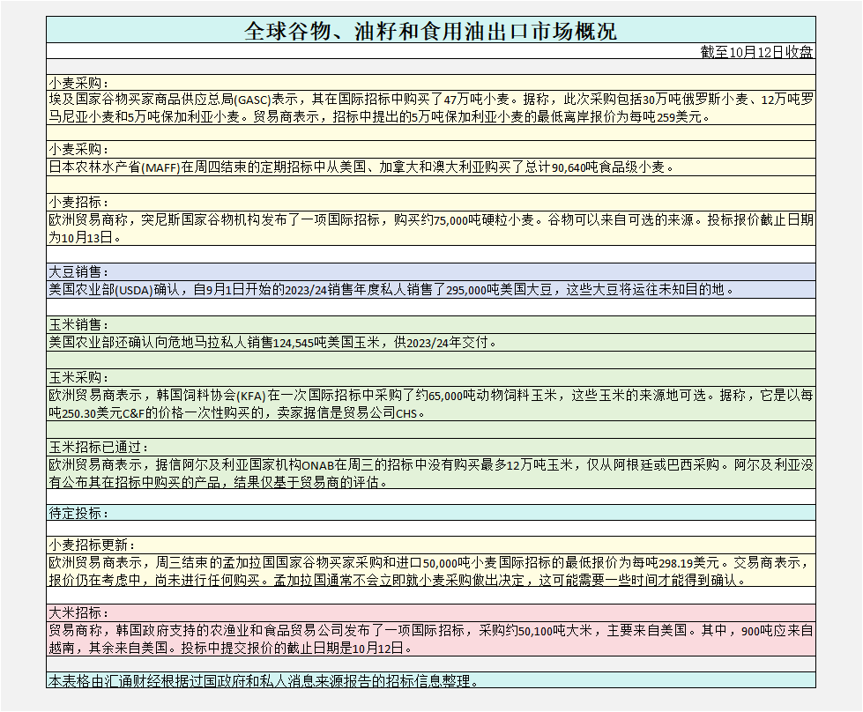Select the paragraph about Egypt's GASC wheat purchase

tap(431, 108)
